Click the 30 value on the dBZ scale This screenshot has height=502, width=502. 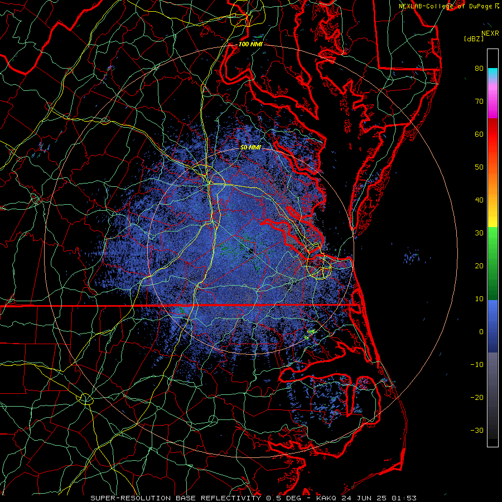pos(479,233)
